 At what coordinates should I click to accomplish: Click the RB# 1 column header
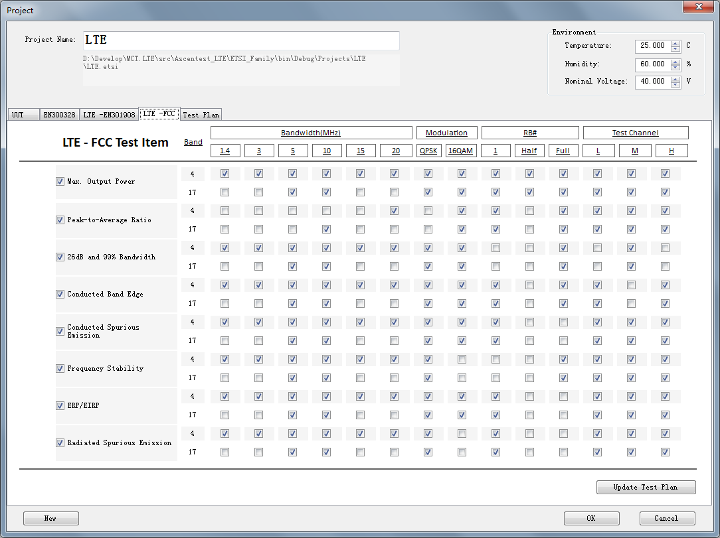click(495, 151)
